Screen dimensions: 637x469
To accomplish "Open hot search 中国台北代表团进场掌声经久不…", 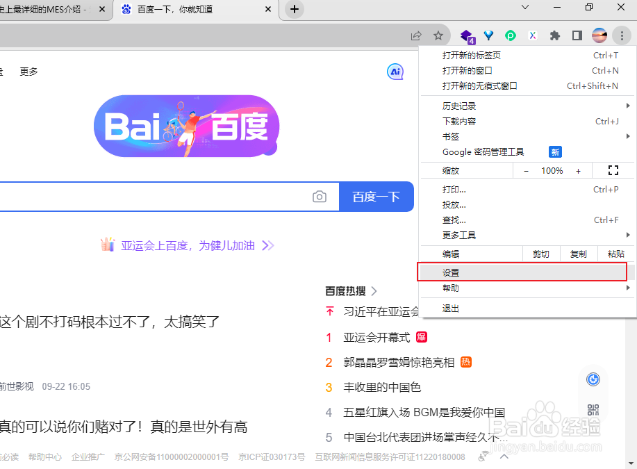I will [425, 437].
